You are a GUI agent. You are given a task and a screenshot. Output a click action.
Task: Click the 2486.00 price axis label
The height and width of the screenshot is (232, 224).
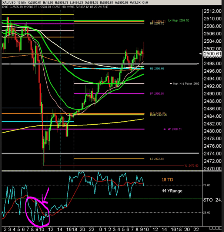click(x=213, y=109)
